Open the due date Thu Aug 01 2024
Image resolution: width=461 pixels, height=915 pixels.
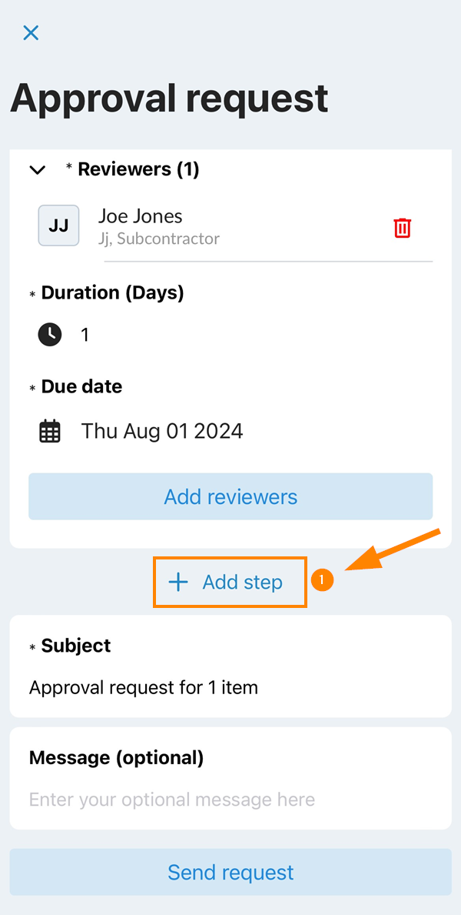tap(162, 431)
